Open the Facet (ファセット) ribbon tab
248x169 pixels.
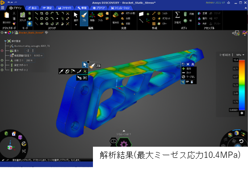tap(65, 8)
